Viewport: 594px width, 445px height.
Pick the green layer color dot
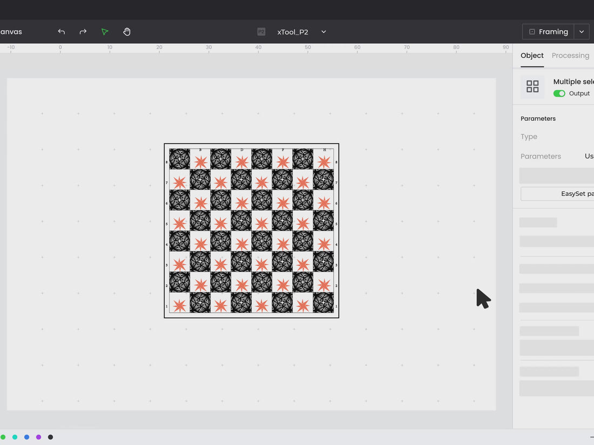[3, 437]
